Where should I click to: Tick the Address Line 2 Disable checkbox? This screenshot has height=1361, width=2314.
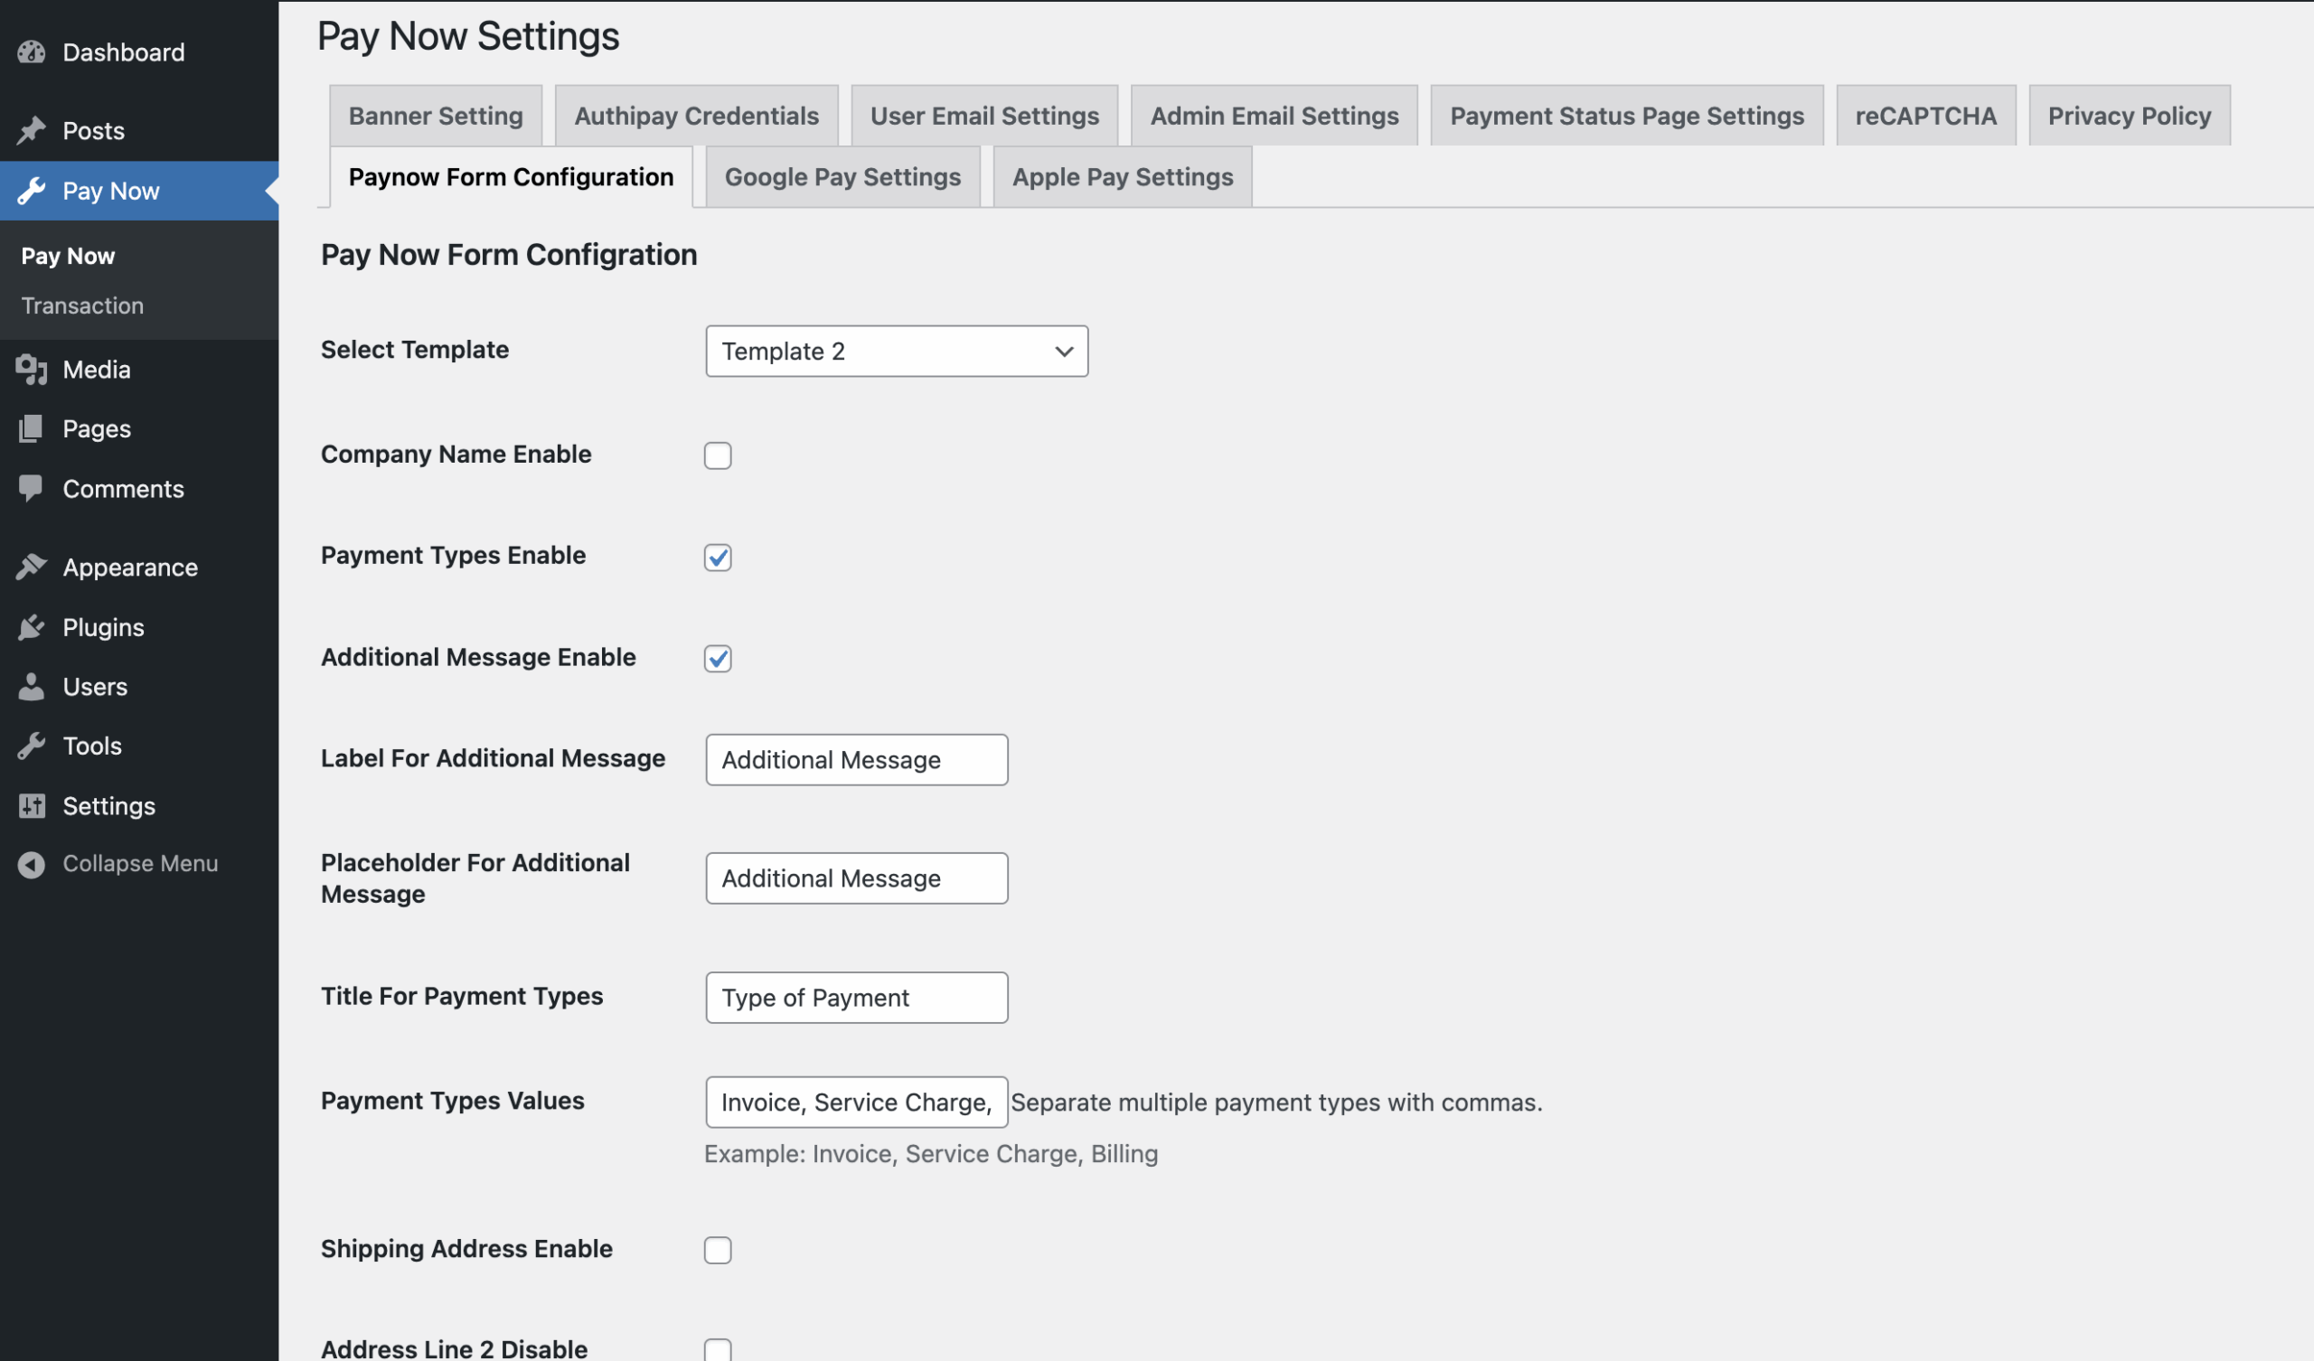pos(717,1349)
